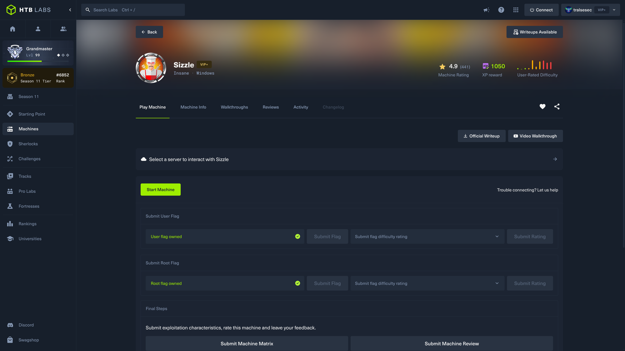Click the search magnifier icon
Viewport: 625px width, 351px height.
(x=88, y=10)
